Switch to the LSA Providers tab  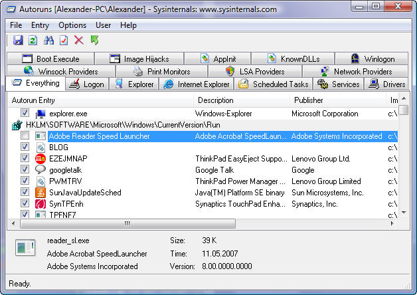pos(255,71)
